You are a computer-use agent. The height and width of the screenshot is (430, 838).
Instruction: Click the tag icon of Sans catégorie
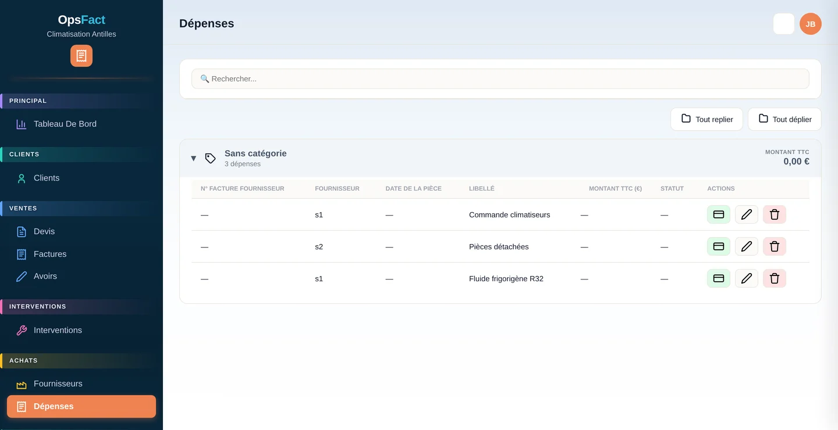click(211, 158)
